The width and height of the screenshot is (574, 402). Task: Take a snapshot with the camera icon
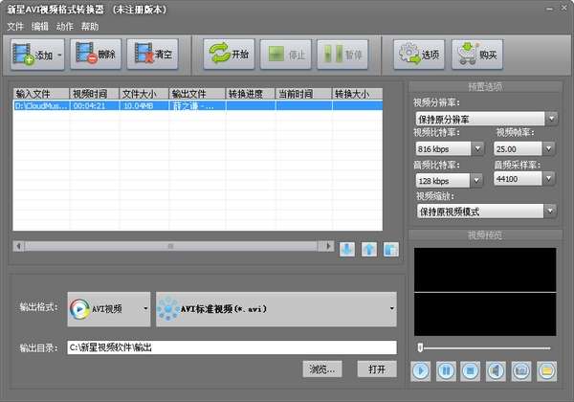click(x=520, y=369)
